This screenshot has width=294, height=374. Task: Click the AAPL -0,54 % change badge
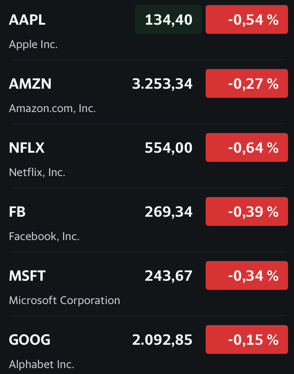(x=247, y=20)
